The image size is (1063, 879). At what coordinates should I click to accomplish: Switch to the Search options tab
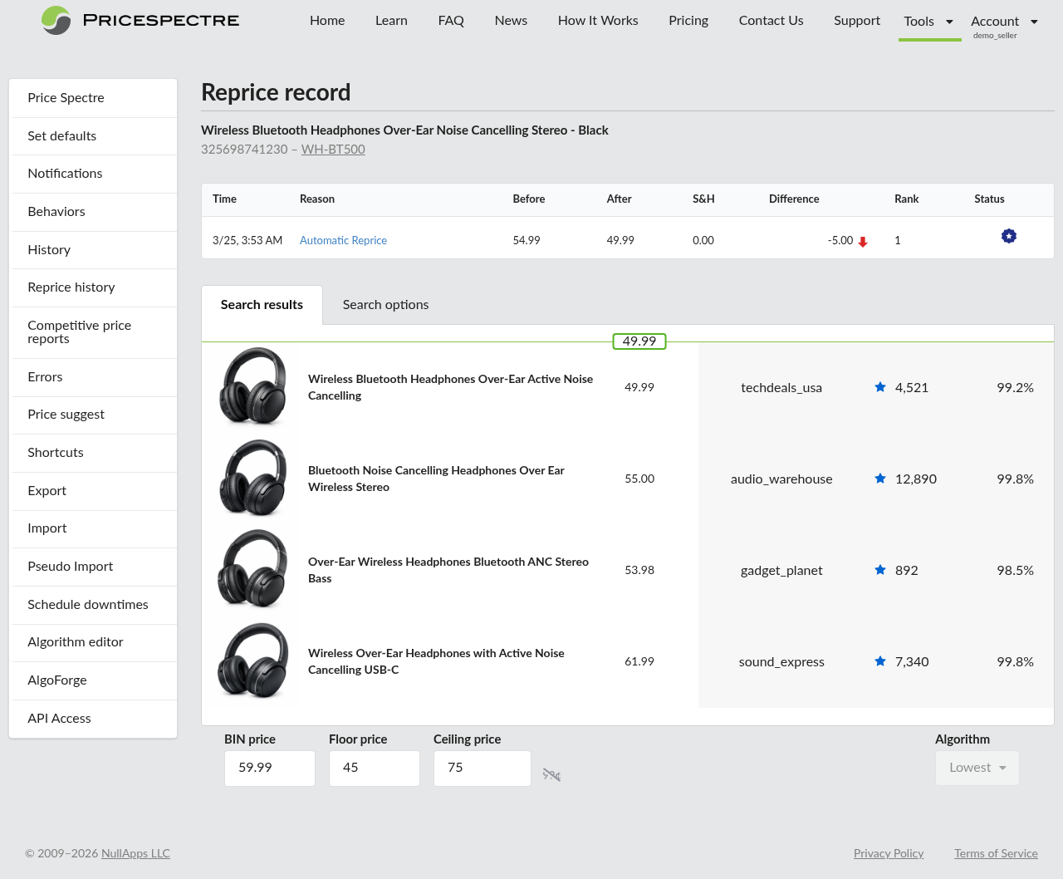pos(385,305)
